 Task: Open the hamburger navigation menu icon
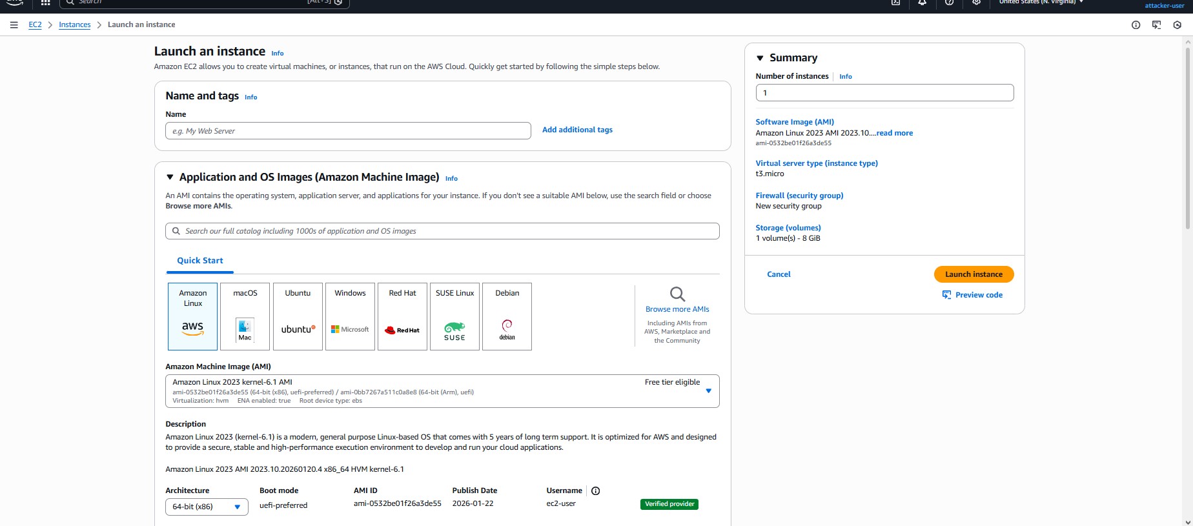point(14,25)
